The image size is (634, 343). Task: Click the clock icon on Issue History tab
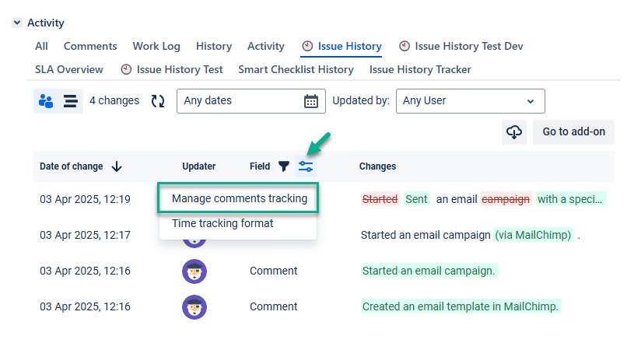tap(308, 47)
